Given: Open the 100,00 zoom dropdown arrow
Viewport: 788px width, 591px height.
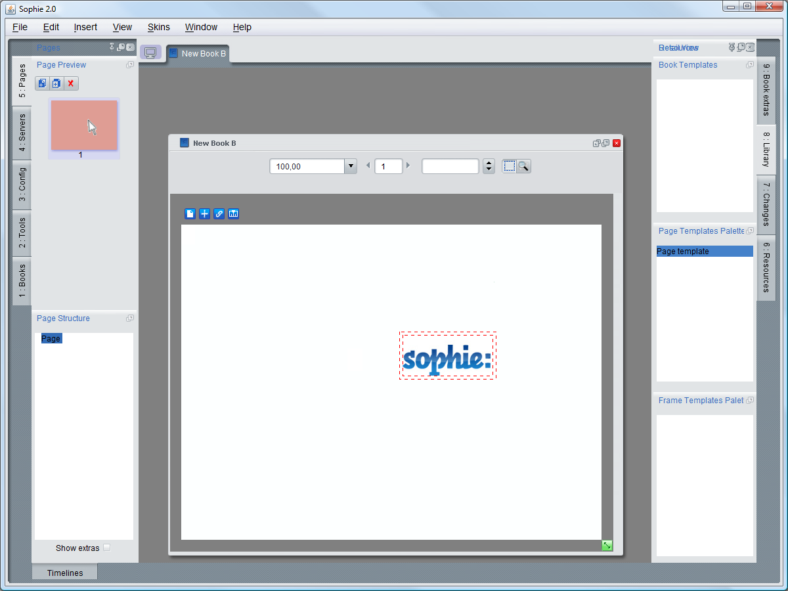Looking at the screenshot, I should point(351,166).
